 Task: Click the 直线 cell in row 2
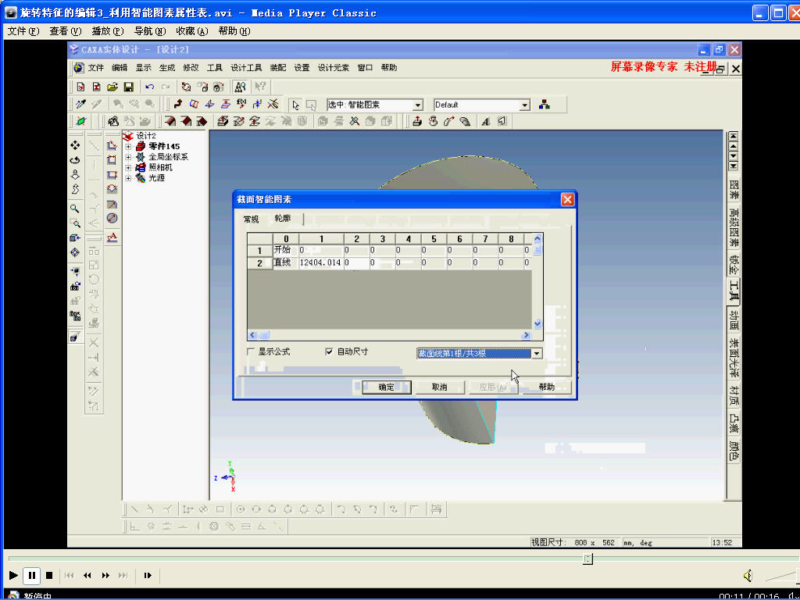pyautogui.click(x=286, y=263)
